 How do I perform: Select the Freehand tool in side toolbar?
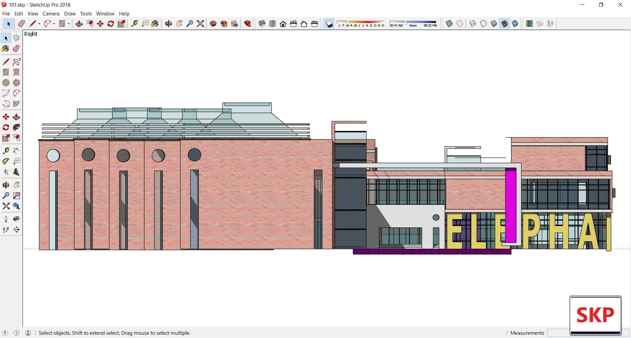pyautogui.click(x=16, y=62)
